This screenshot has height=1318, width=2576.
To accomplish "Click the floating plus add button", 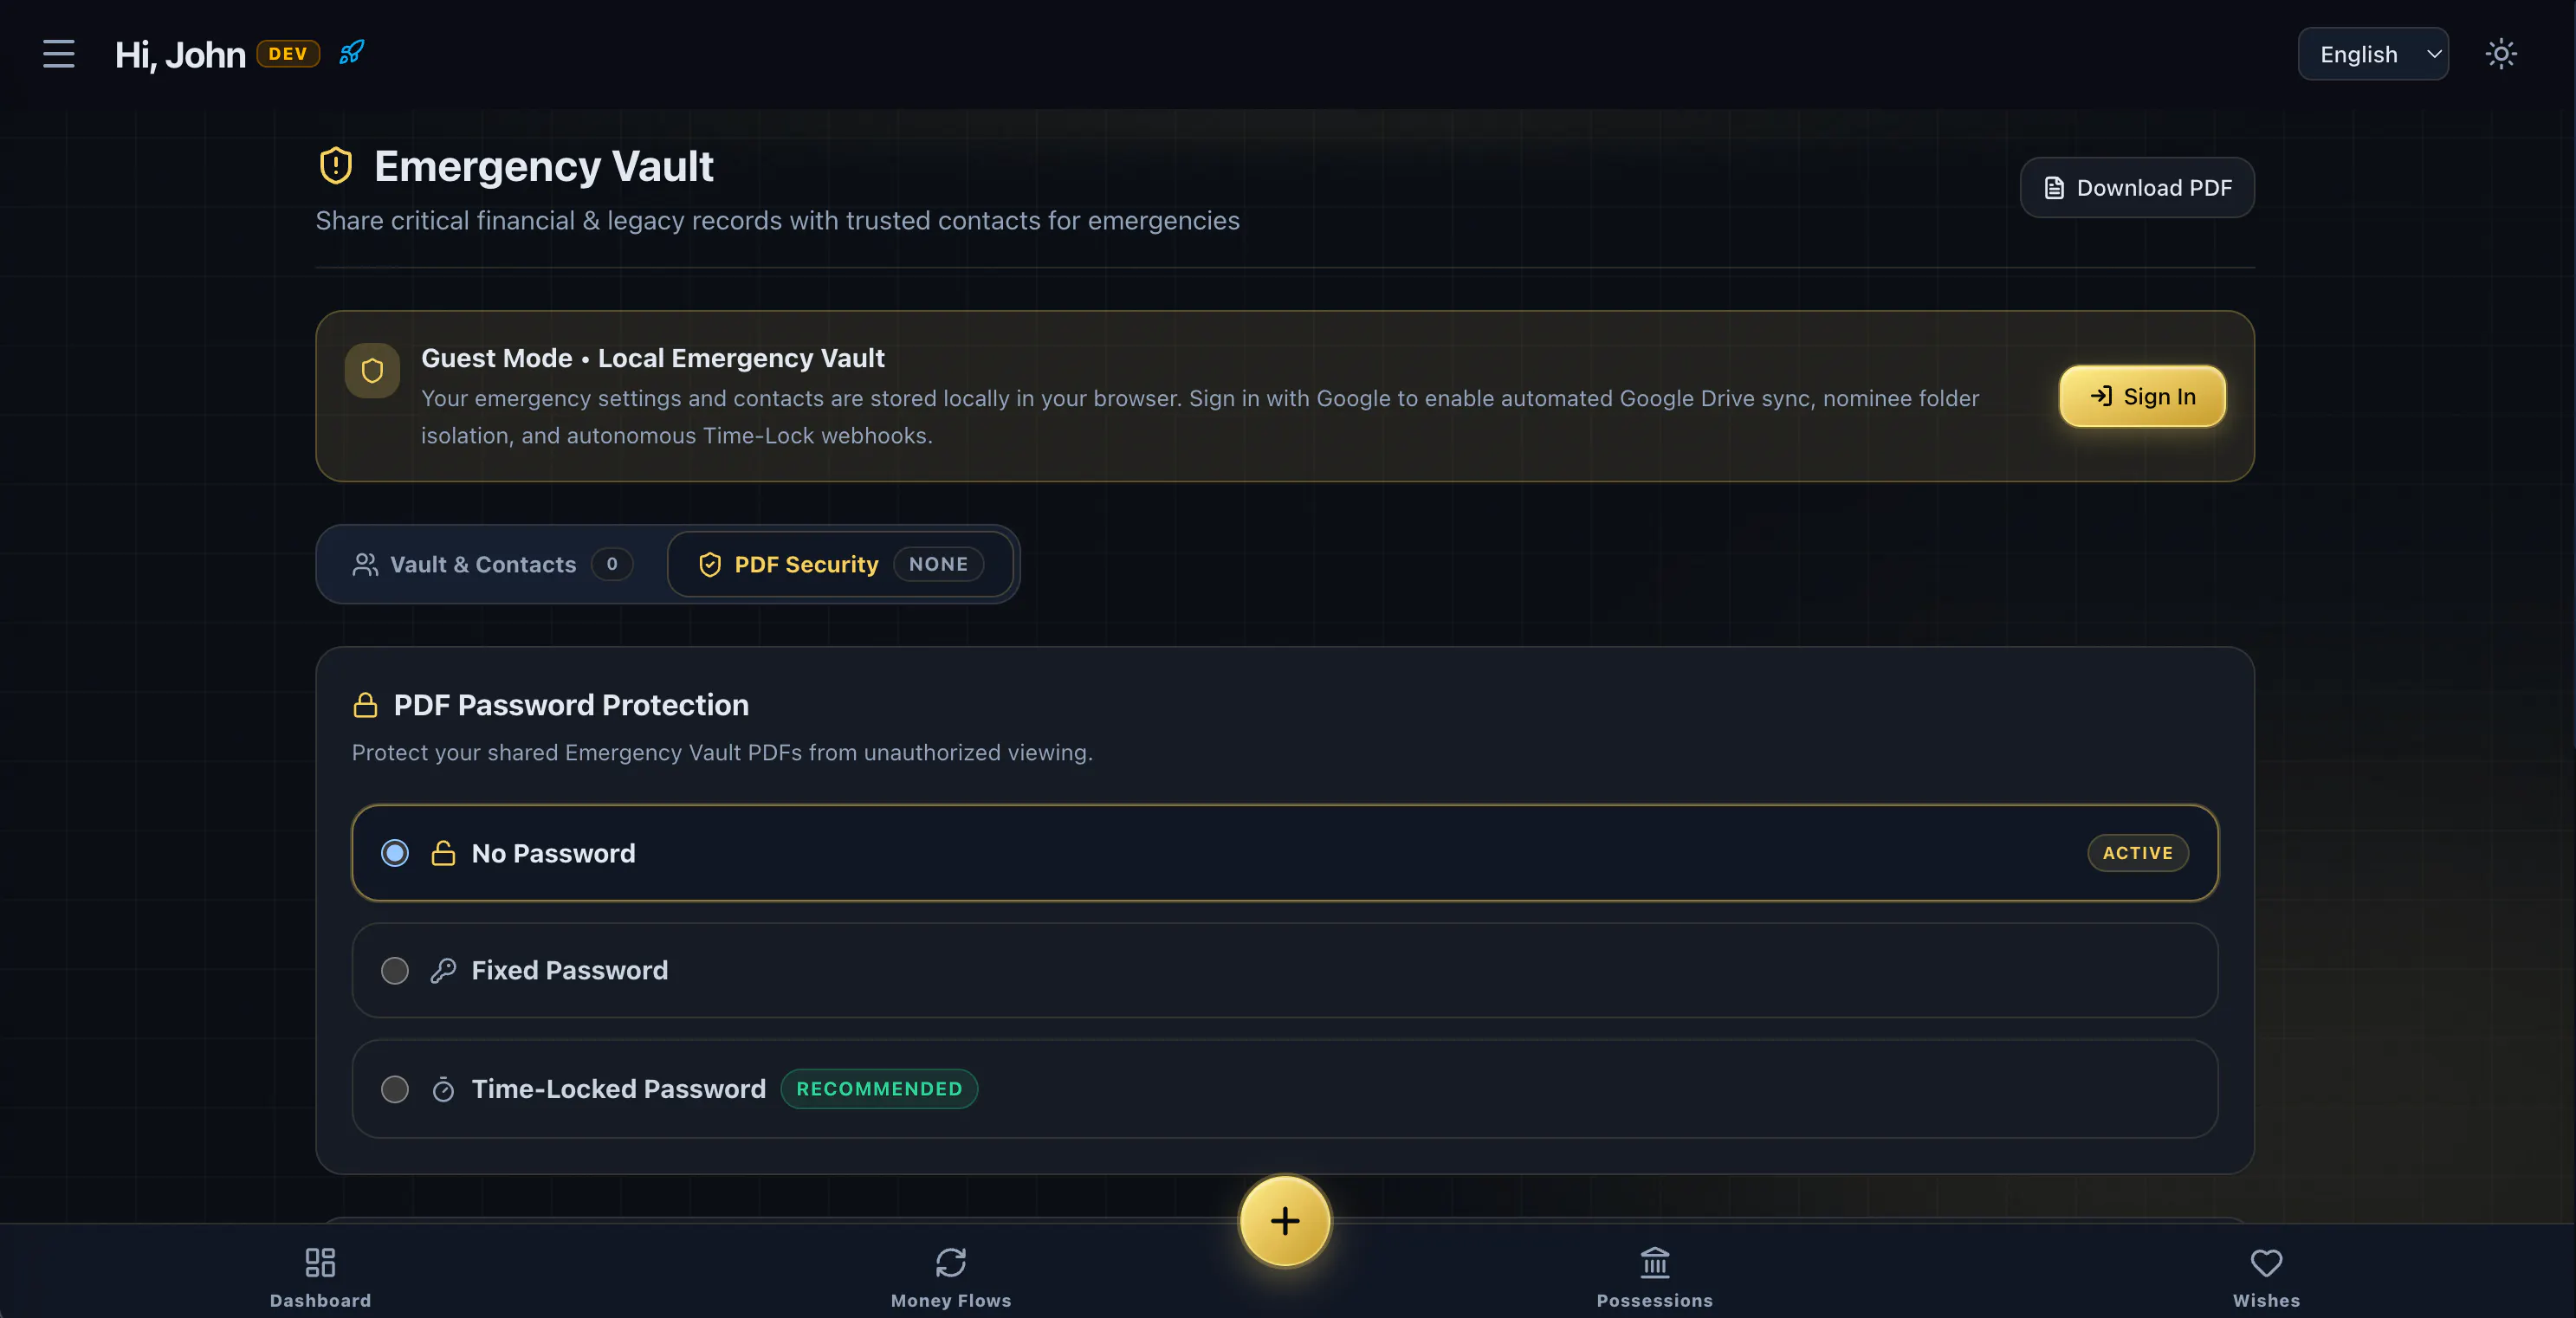I will click(1285, 1221).
